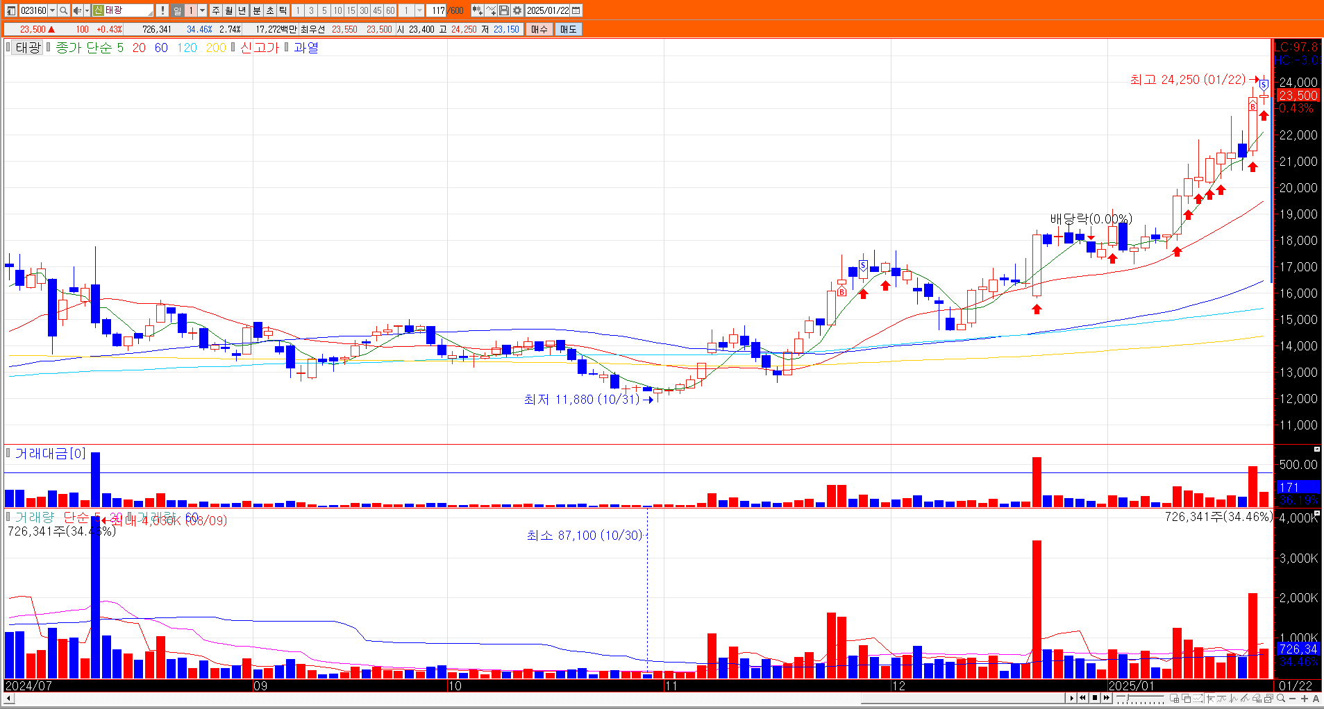Open the disabled tick interval dropdown
1324x709 pixels.
[419, 10]
